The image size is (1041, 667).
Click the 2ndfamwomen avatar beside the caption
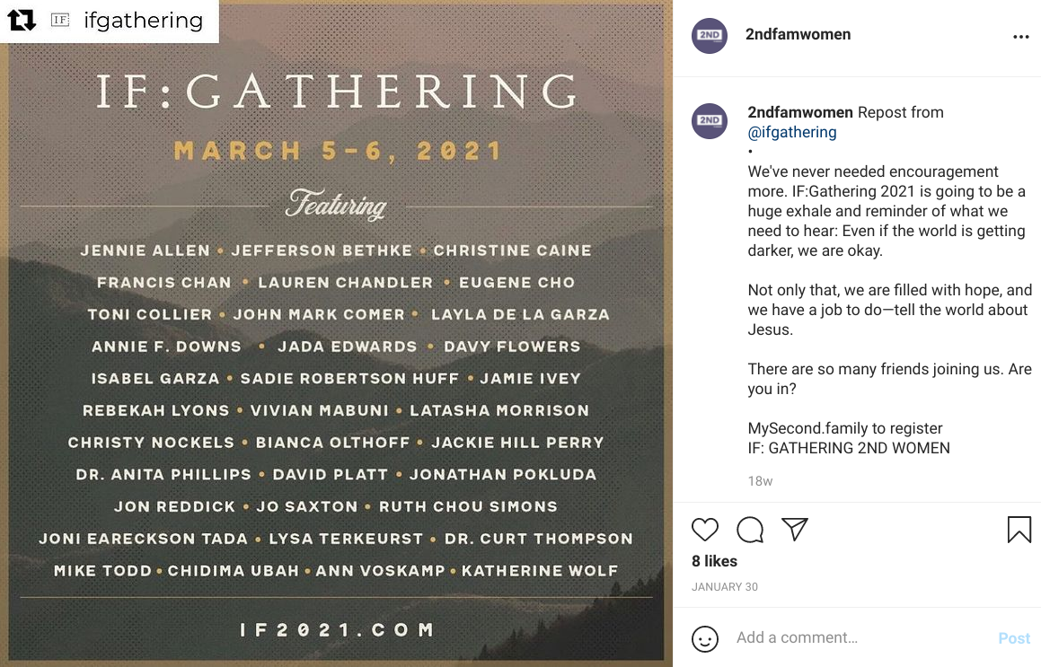[710, 121]
